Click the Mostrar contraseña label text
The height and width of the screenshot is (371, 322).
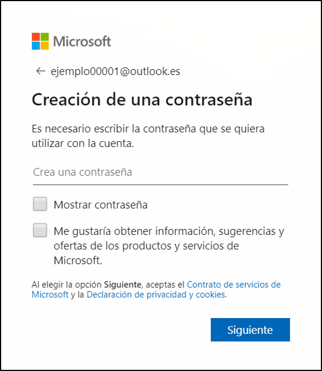coord(101,205)
